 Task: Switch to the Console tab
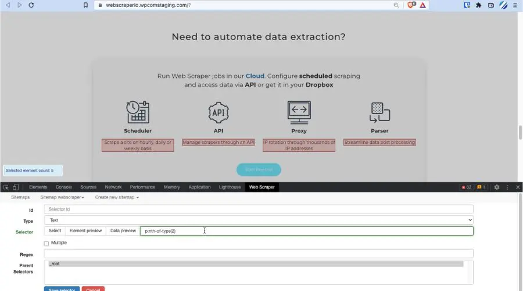pyautogui.click(x=64, y=187)
